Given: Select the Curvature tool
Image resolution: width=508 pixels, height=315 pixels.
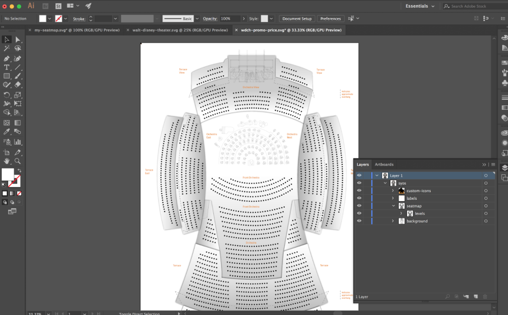Looking at the screenshot, I should click(17, 59).
